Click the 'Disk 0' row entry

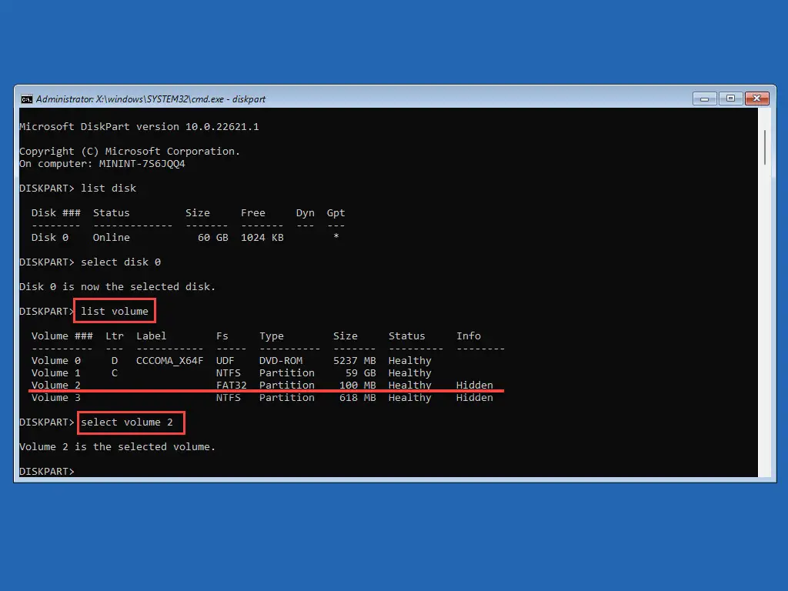50,238
